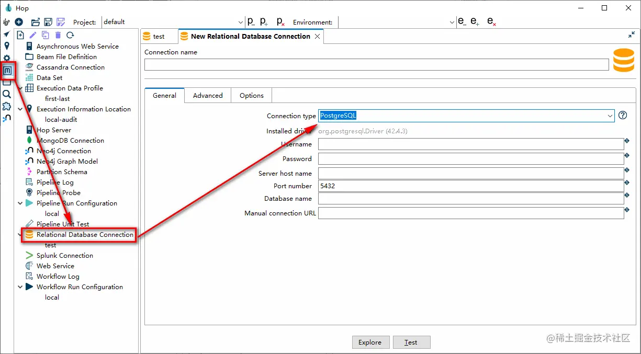Screen dimensions: 641x354
Task: Click the variable diamond icon beside Password
Action: (626, 155)
